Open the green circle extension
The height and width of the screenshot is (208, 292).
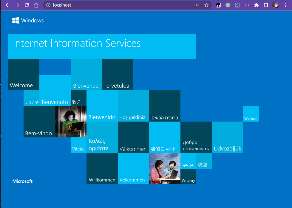[228, 5]
